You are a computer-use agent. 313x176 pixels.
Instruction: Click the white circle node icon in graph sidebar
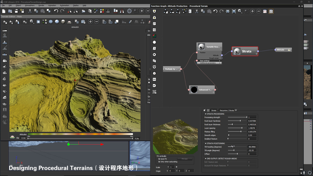pyautogui.click(x=154, y=42)
